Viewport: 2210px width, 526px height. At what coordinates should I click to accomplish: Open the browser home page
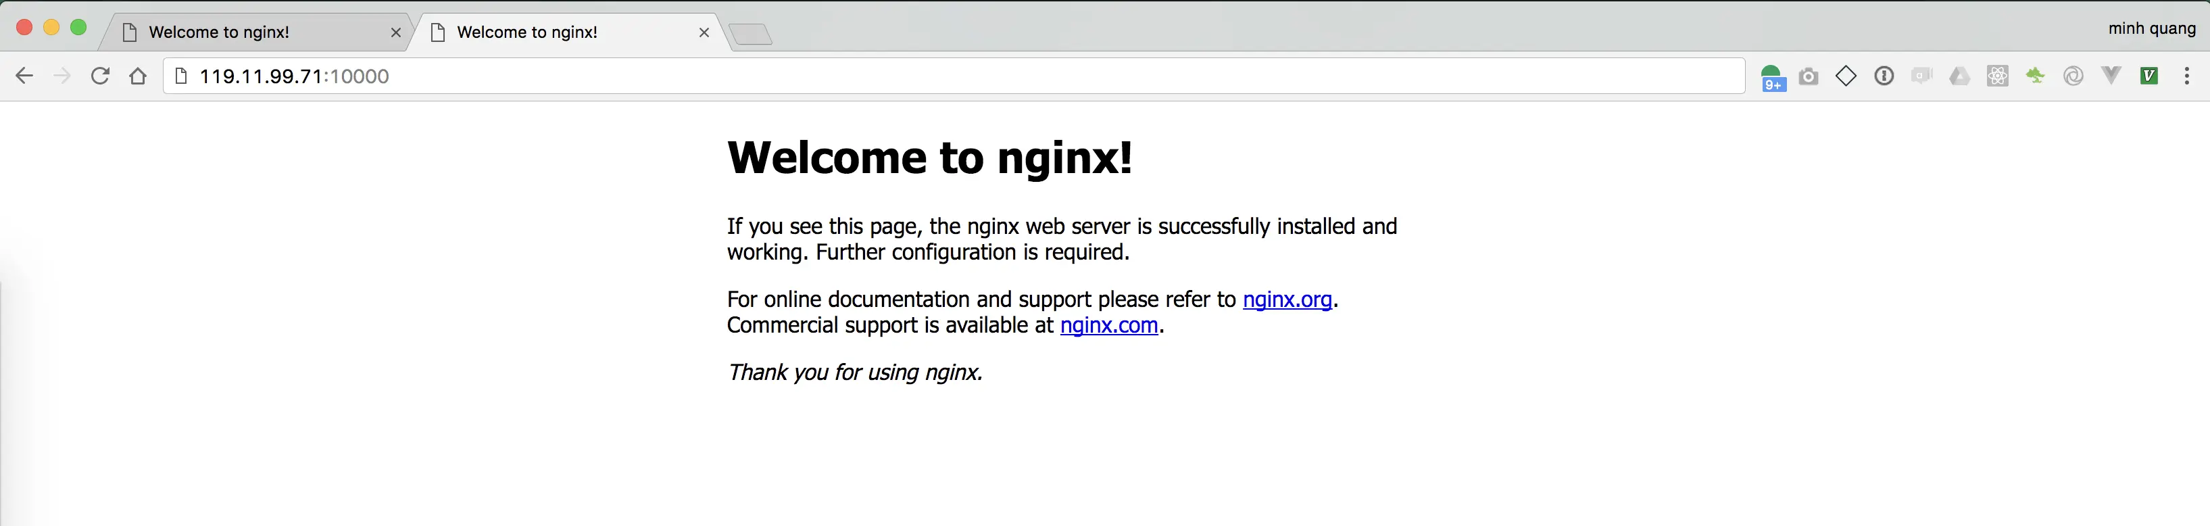(138, 76)
